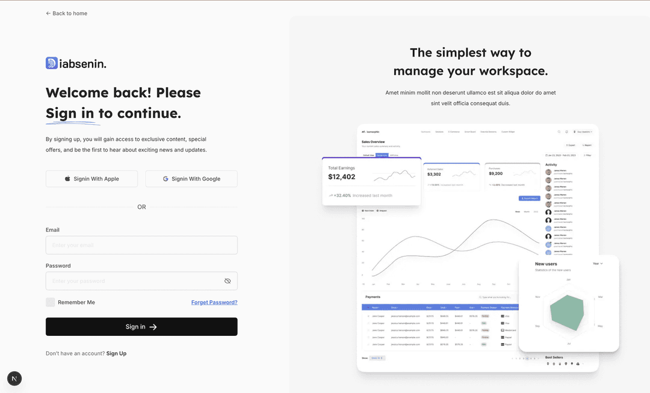Click the Total Earnings card

tap(371, 181)
